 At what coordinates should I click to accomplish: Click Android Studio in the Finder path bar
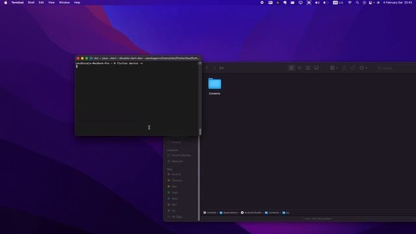click(x=251, y=213)
